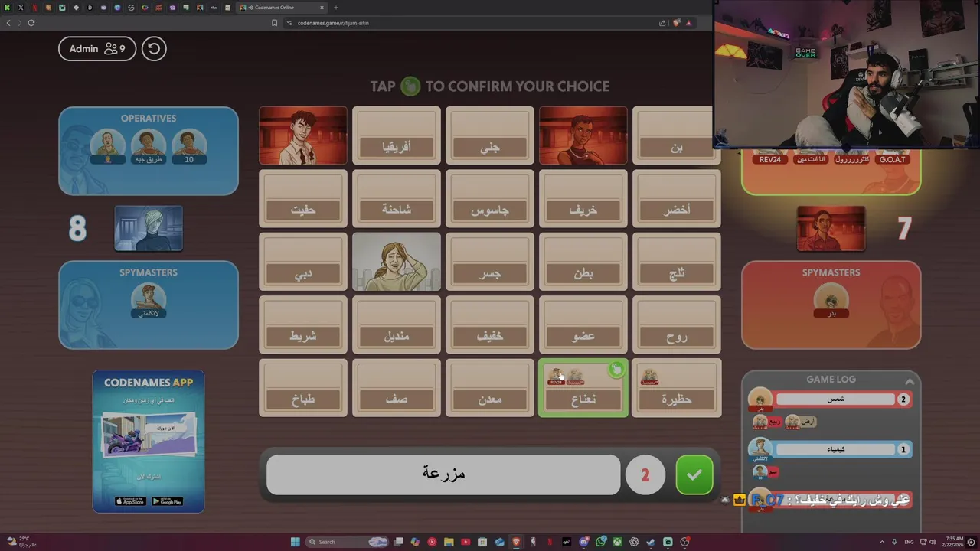
Task: Click the revealed red female agent card
Action: pos(583,136)
